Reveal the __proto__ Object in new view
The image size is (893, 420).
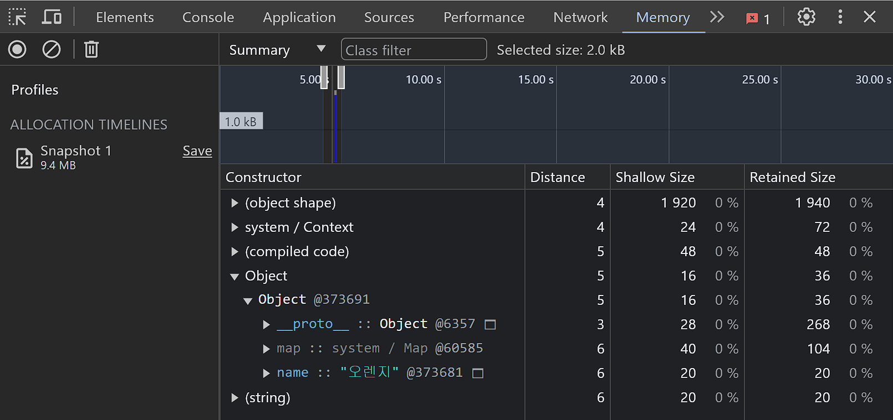point(490,325)
